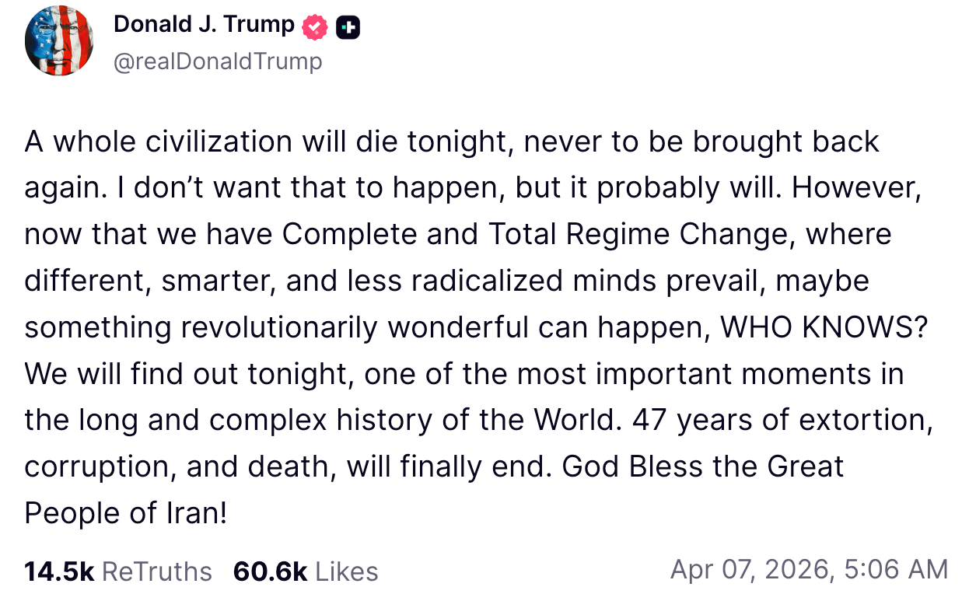This screenshot has width=976, height=608.
Task: Click the 5:06 AM post time
Action: pos(897,570)
